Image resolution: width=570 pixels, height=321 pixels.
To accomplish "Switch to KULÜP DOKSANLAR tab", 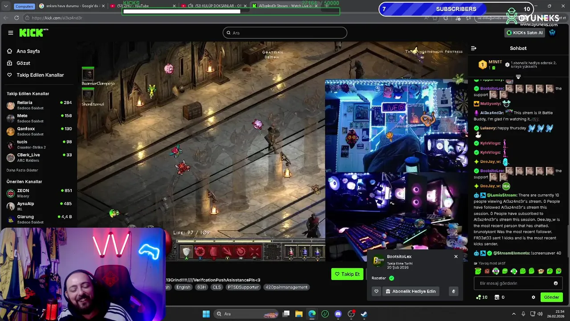I will click(x=214, y=6).
